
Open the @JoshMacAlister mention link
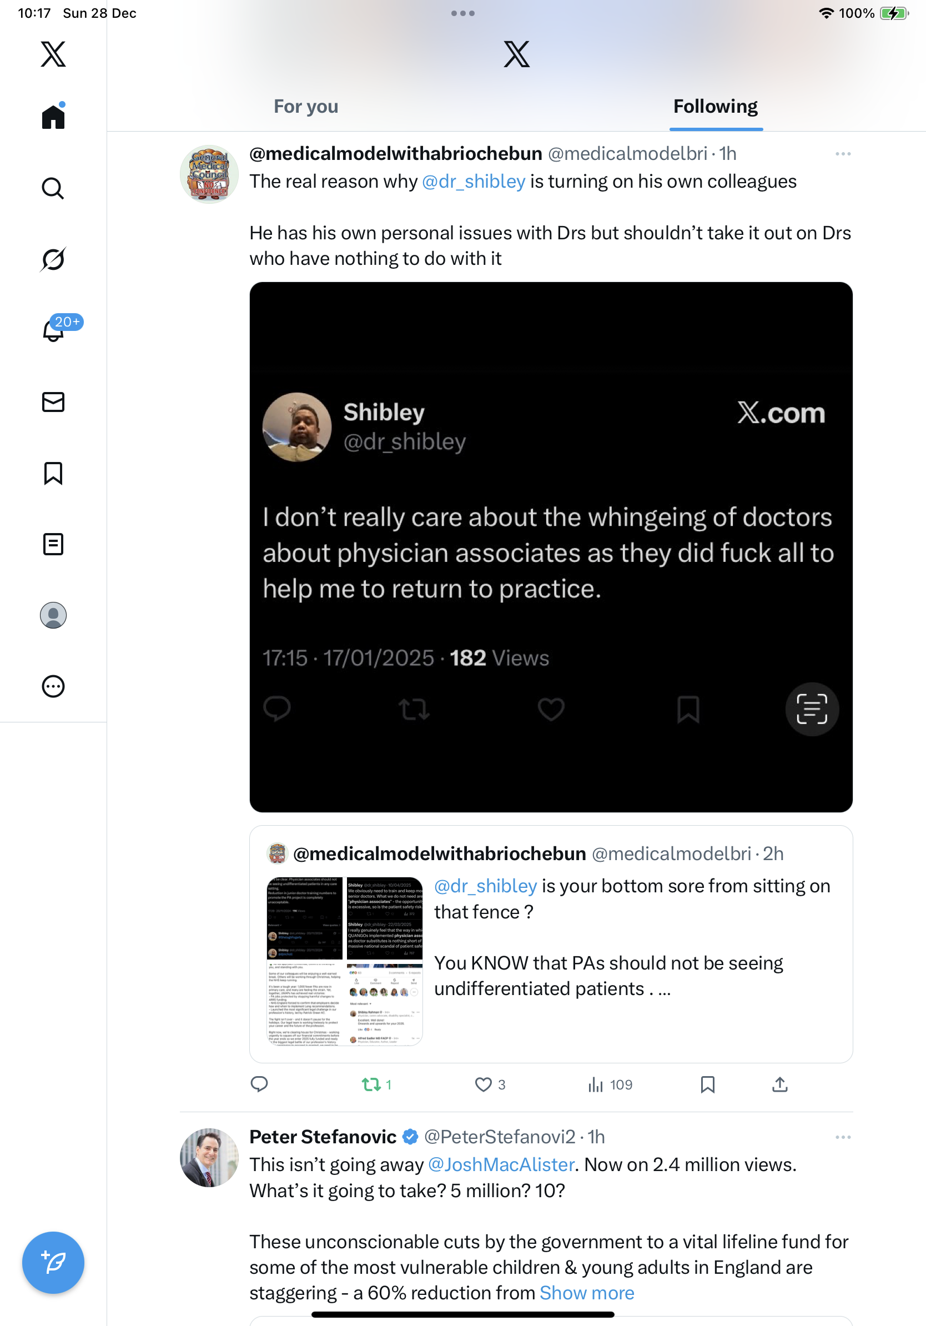pos(501,1165)
